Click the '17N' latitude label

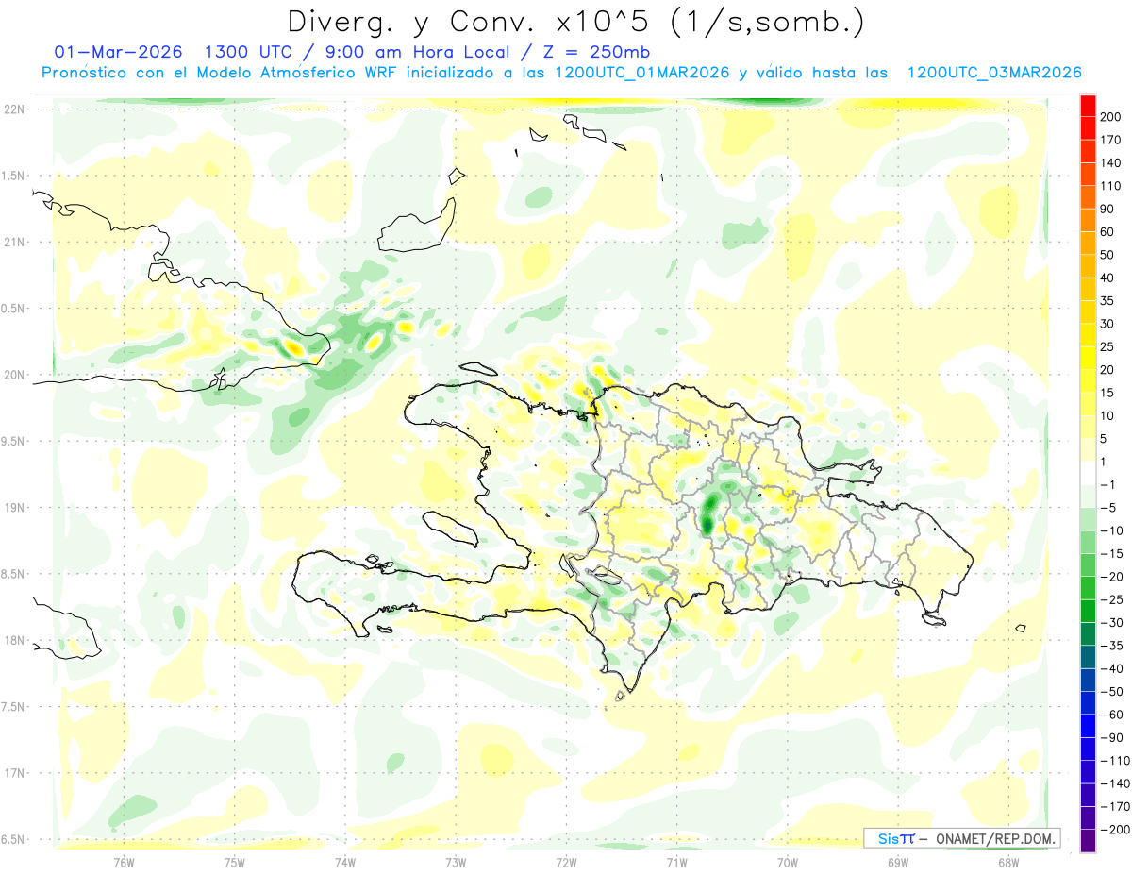point(13,773)
